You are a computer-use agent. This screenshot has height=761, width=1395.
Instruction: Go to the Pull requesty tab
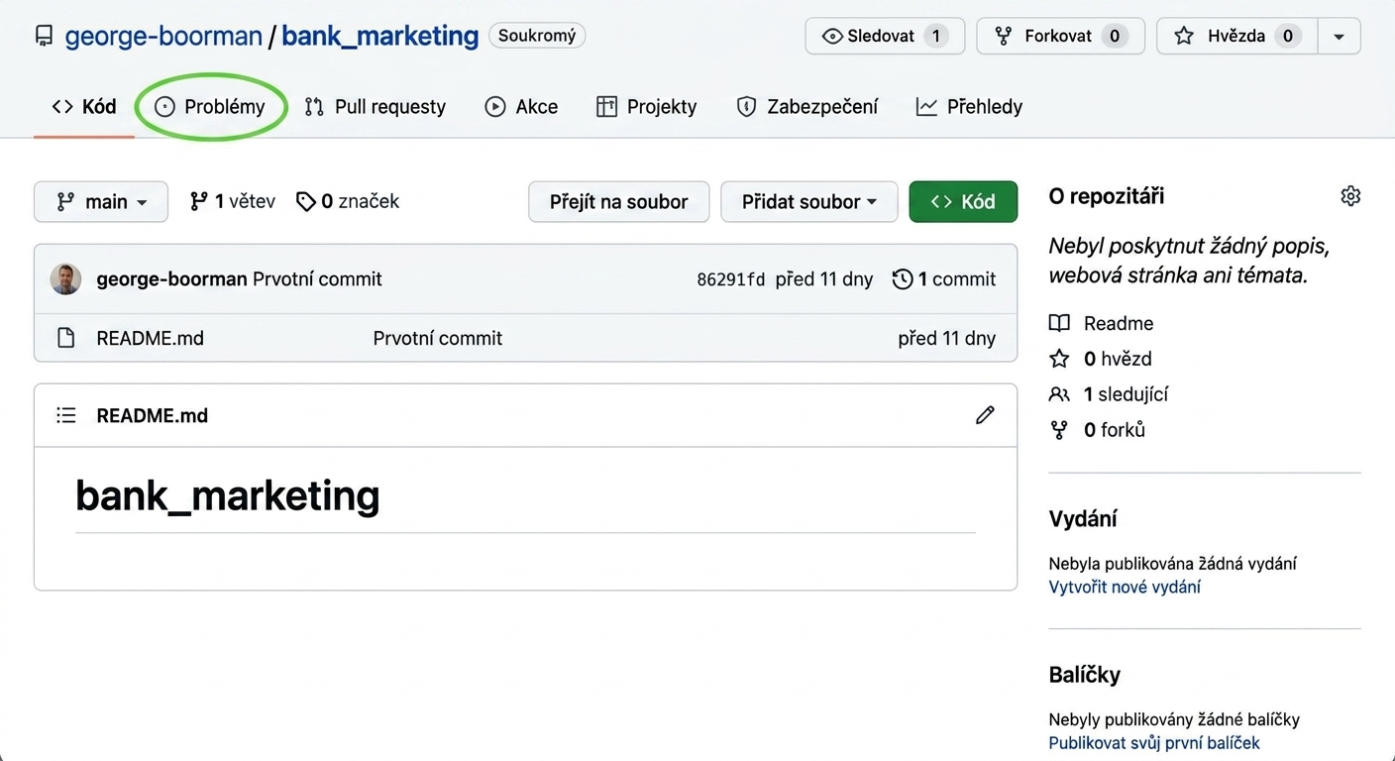click(x=376, y=107)
